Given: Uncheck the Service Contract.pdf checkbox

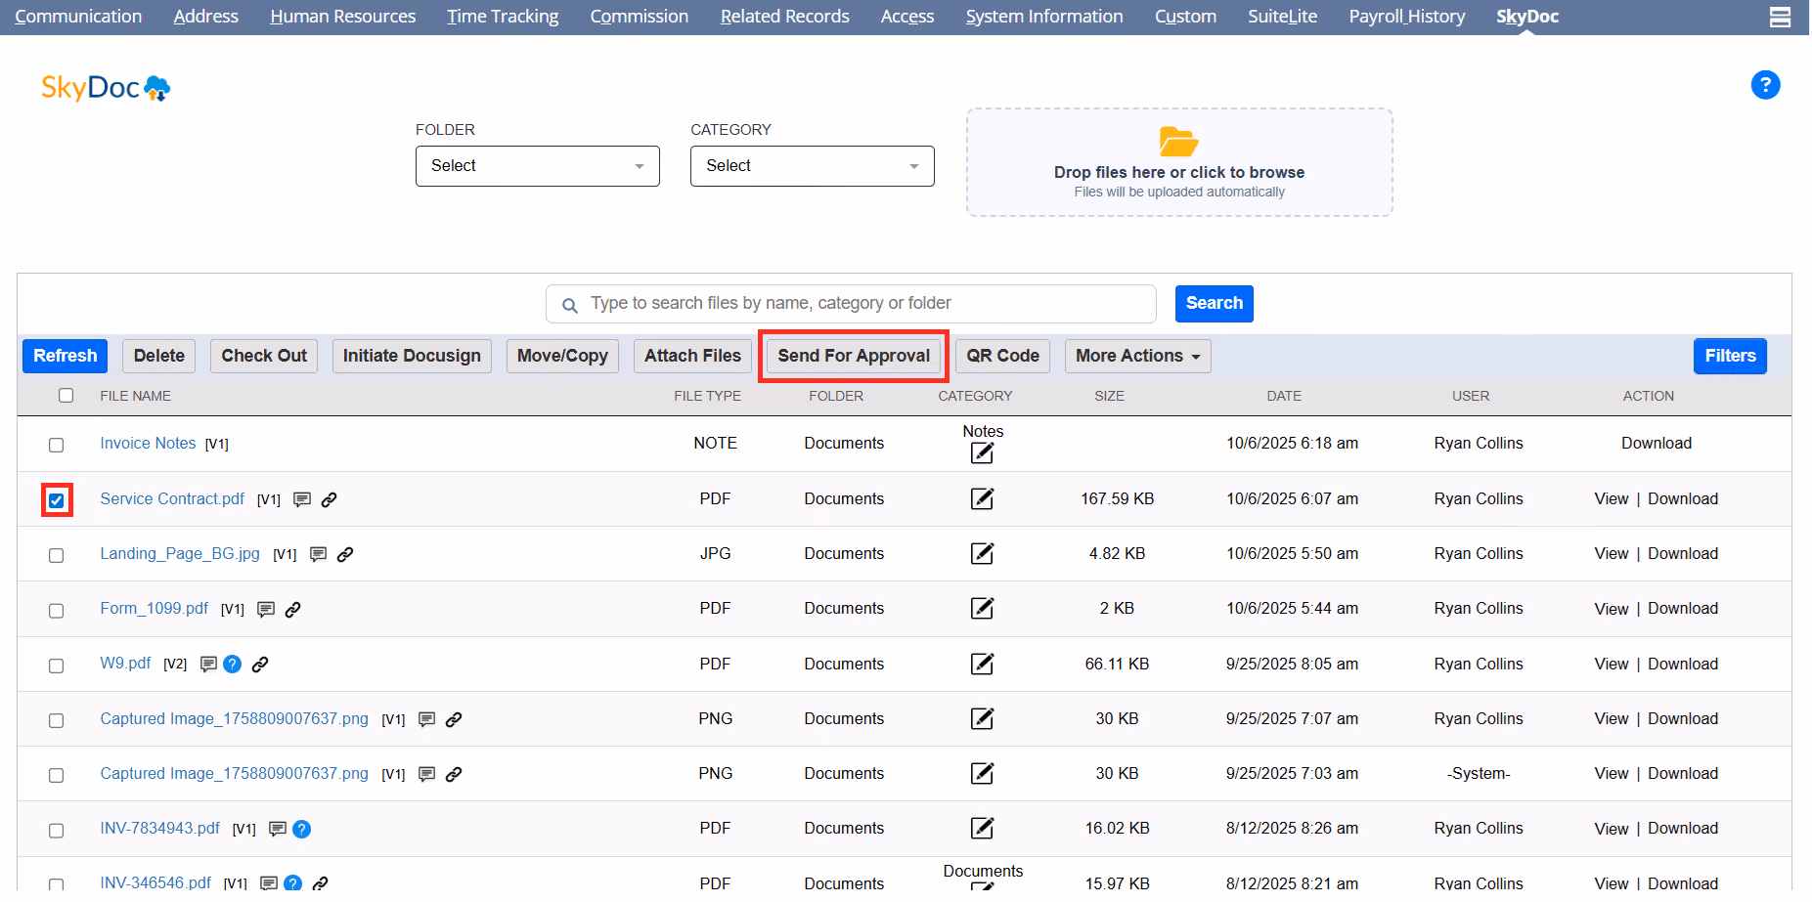Looking at the screenshot, I should point(57,500).
